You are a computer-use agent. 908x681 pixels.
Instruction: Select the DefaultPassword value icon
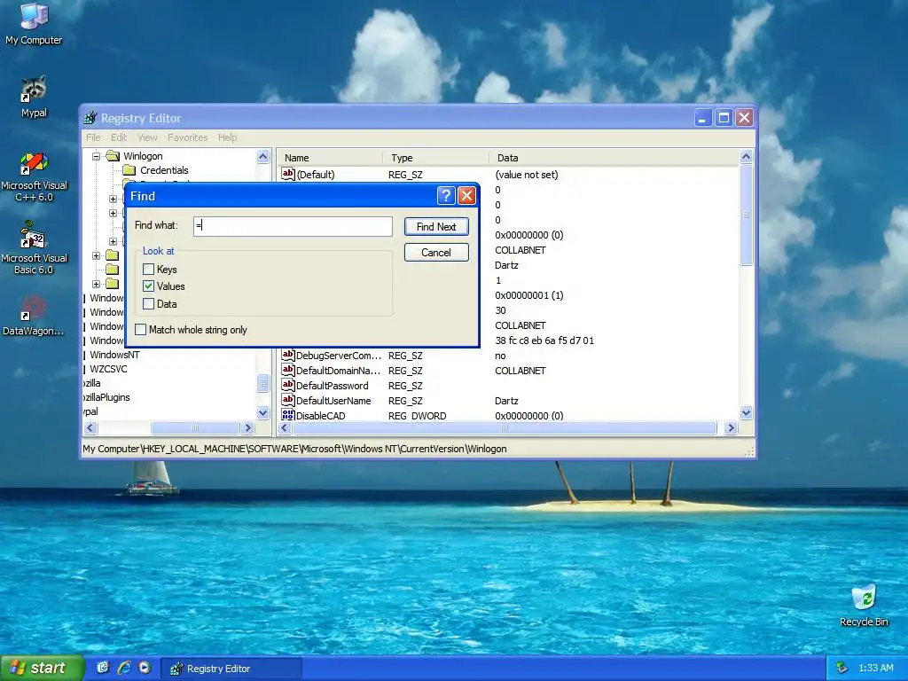pyautogui.click(x=288, y=385)
